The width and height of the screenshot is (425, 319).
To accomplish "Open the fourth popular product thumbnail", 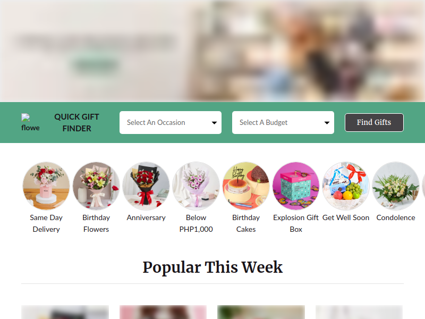I will coord(359,312).
